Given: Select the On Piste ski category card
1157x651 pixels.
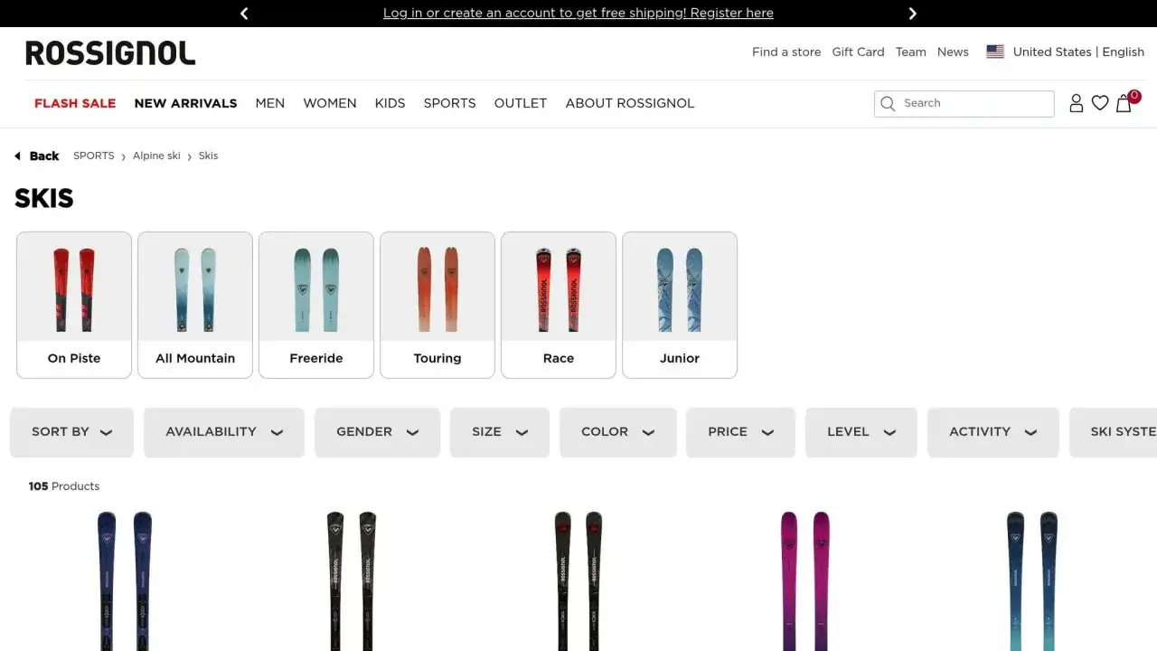Looking at the screenshot, I should pos(74,305).
